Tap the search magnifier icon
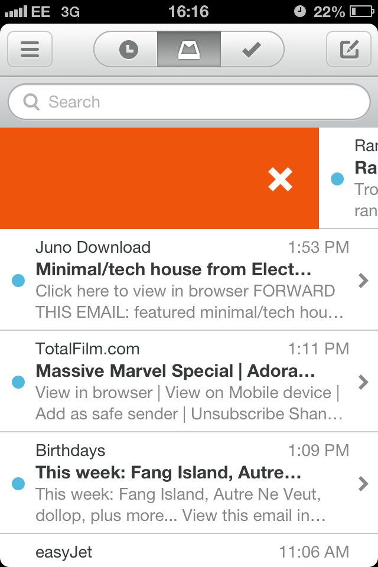The height and width of the screenshot is (567, 378). tap(31, 103)
